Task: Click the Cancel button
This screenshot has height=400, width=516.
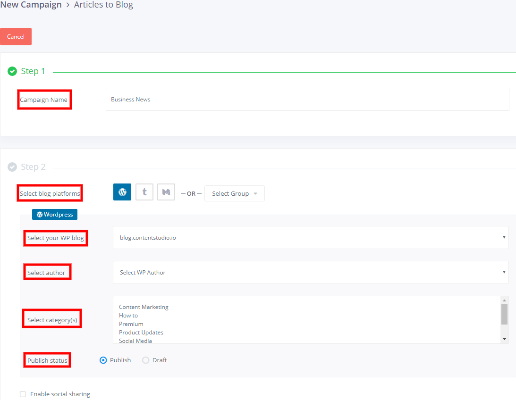Action: 16,36
